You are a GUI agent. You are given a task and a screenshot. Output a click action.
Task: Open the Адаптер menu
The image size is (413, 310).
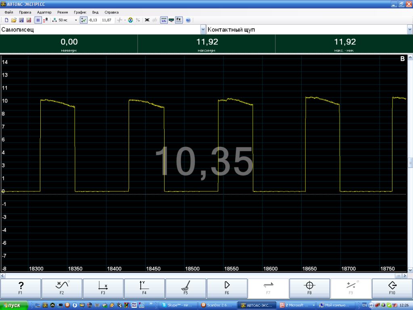pyautogui.click(x=44, y=12)
